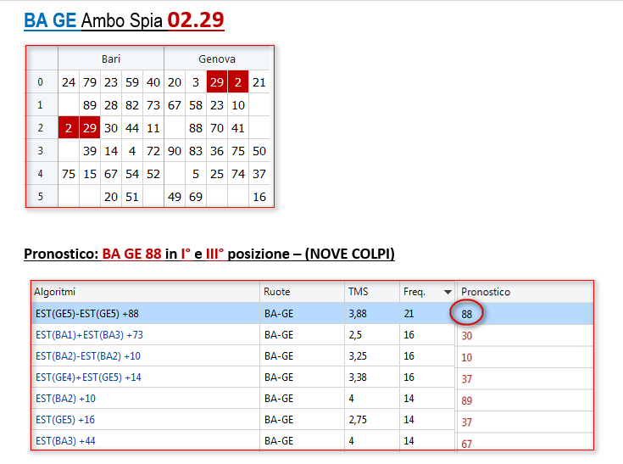Screen dimensions: 623x464
Task: Click the forecast value 67 in Pronostico
Action: [466, 444]
